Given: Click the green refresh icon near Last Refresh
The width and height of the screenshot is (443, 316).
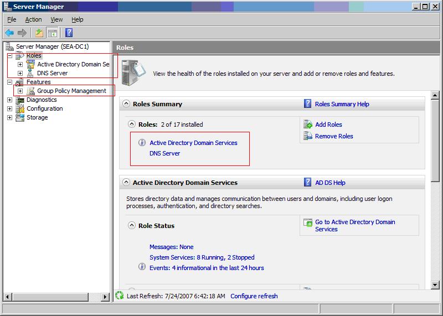Looking at the screenshot, I should [x=120, y=296].
